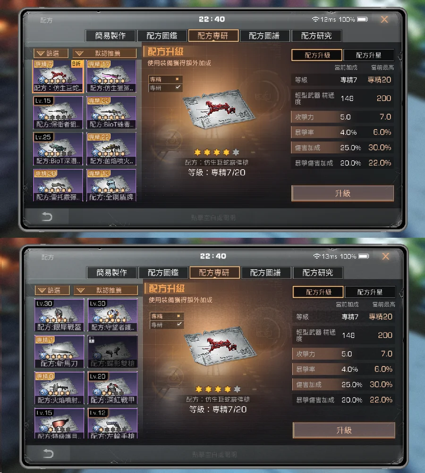Choose the 全鋼盾牌 recipe icon
Image resolution: width=425 pixels, height=473 pixels.
click(111, 185)
